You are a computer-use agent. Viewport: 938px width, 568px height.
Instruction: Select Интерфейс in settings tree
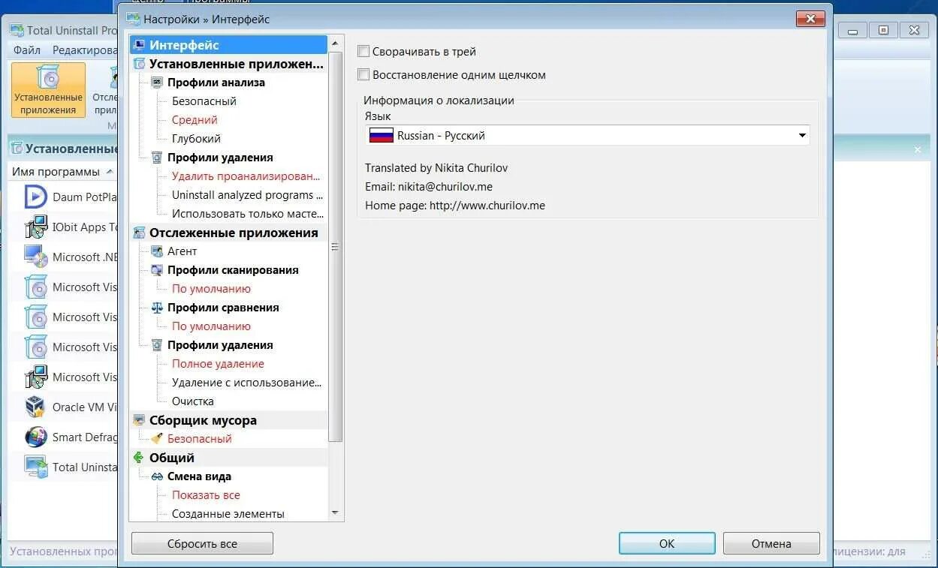pos(228,45)
